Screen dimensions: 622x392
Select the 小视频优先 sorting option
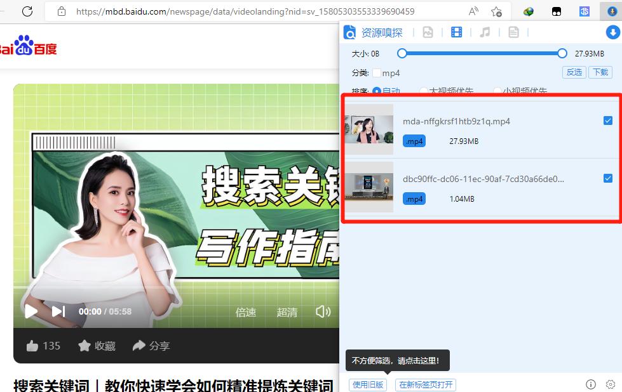(497, 91)
